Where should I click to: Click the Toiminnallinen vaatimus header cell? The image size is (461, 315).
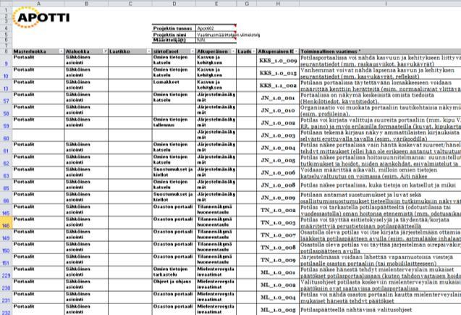click(380, 51)
